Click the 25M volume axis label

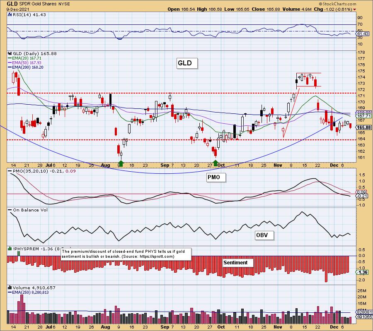361,290
